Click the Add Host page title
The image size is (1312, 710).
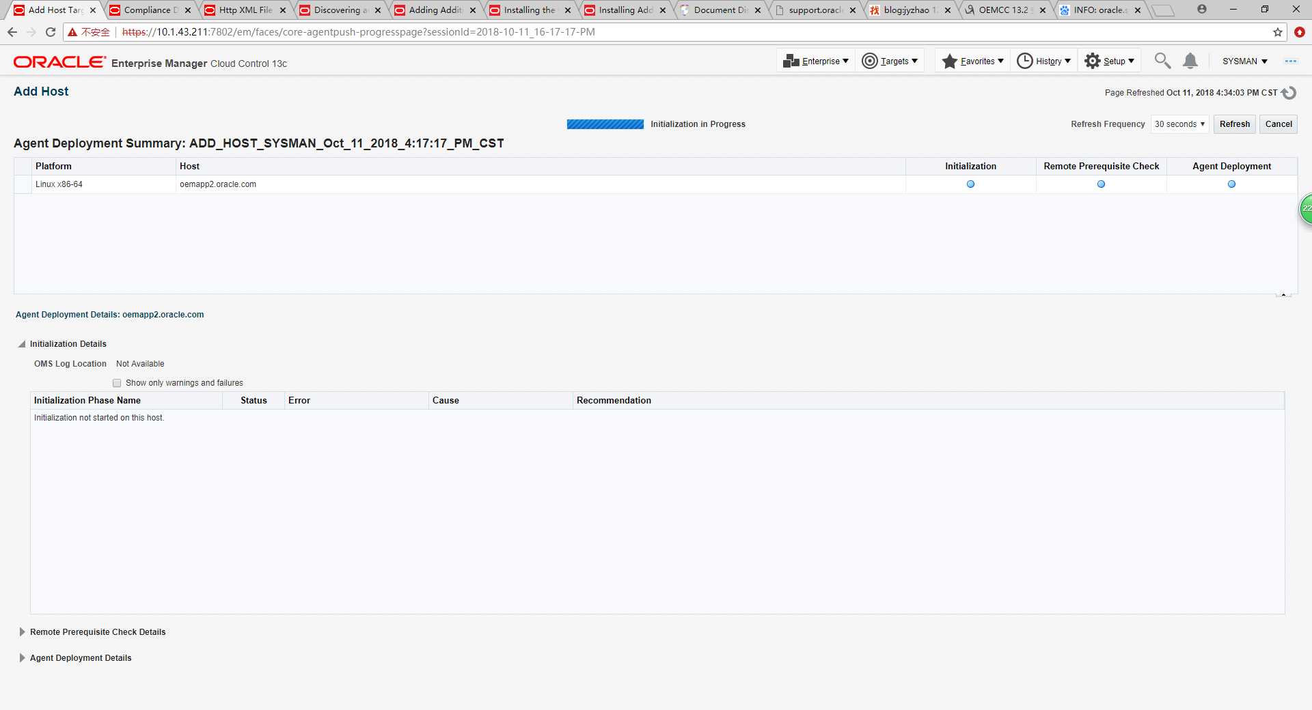[x=41, y=91]
